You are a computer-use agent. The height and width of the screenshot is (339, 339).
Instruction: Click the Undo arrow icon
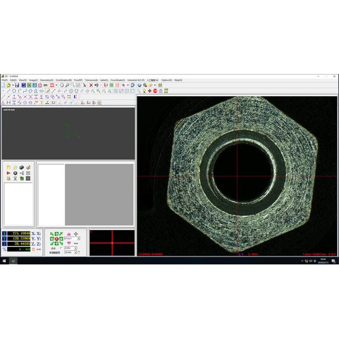point(97,85)
